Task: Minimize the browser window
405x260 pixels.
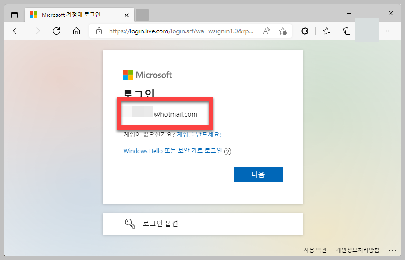Action: coord(349,13)
